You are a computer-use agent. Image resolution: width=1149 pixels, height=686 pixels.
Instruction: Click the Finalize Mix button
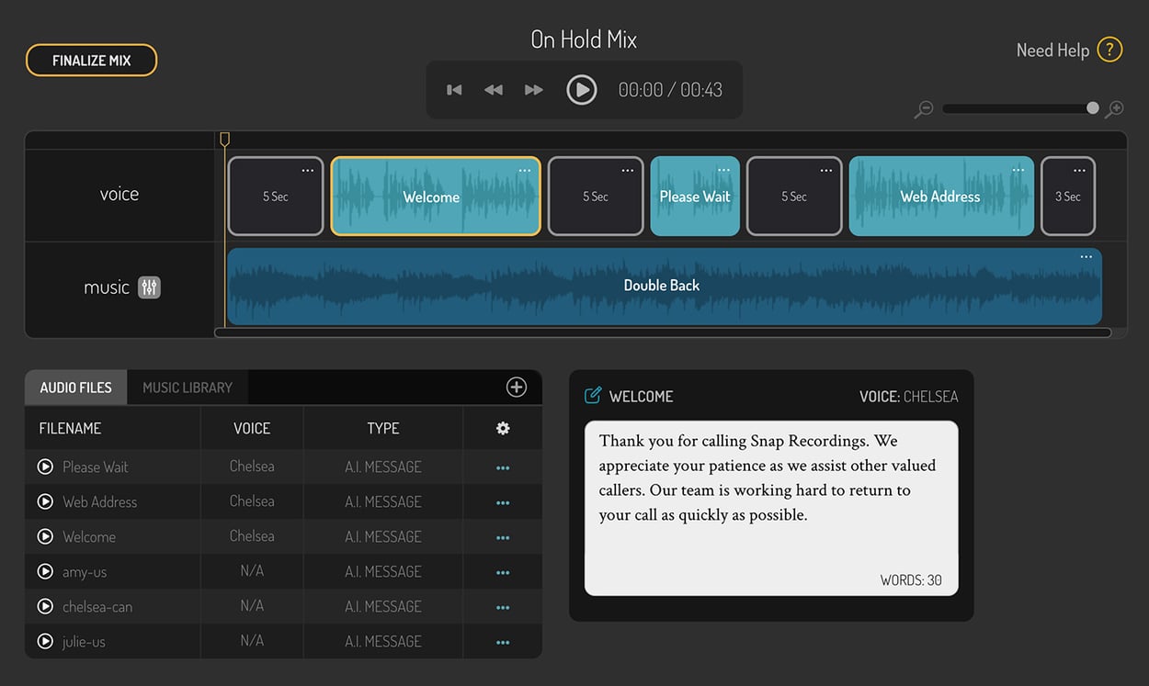pyautogui.click(x=91, y=59)
